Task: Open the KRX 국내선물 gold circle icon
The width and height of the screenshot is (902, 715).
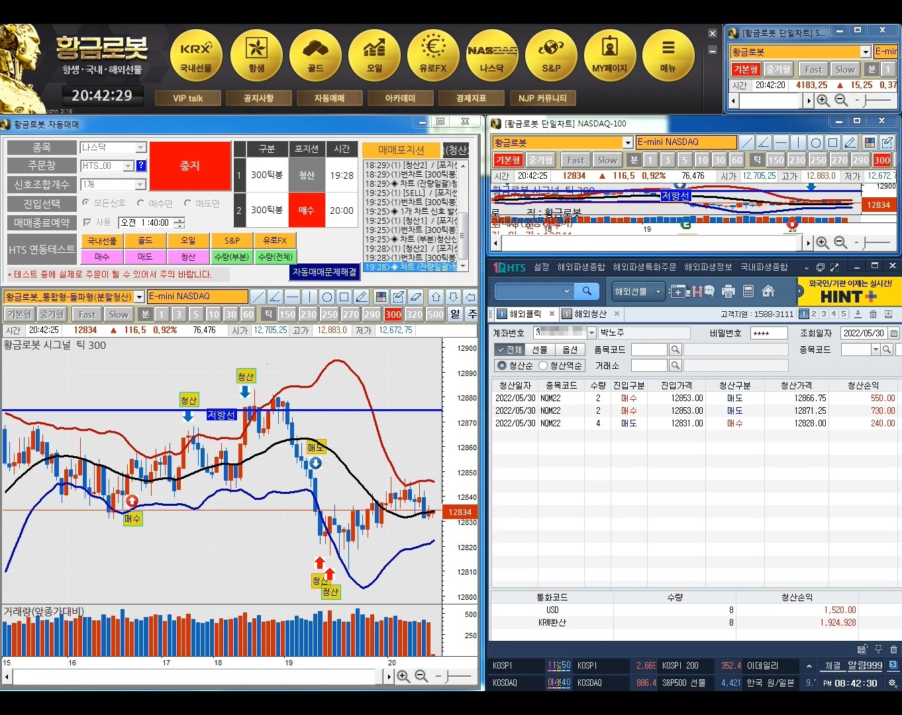Action: [x=196, y=56]
